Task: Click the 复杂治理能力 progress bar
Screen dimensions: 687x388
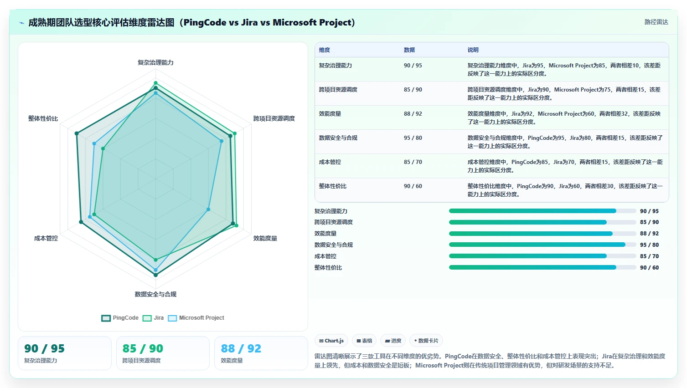Action: click(542, 211)
